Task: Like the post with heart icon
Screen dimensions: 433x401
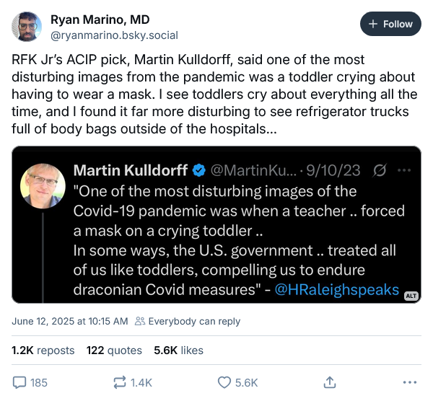Action: tap(224, 382)
